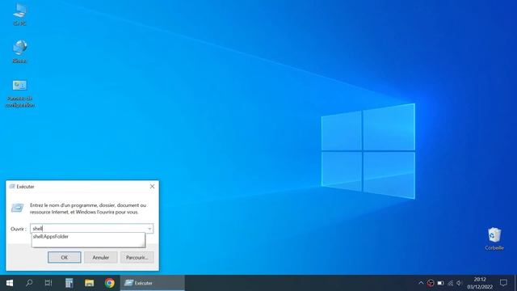Click Annuler in the Exécuter dialog
Screen dimensions: 517x291
100,257
